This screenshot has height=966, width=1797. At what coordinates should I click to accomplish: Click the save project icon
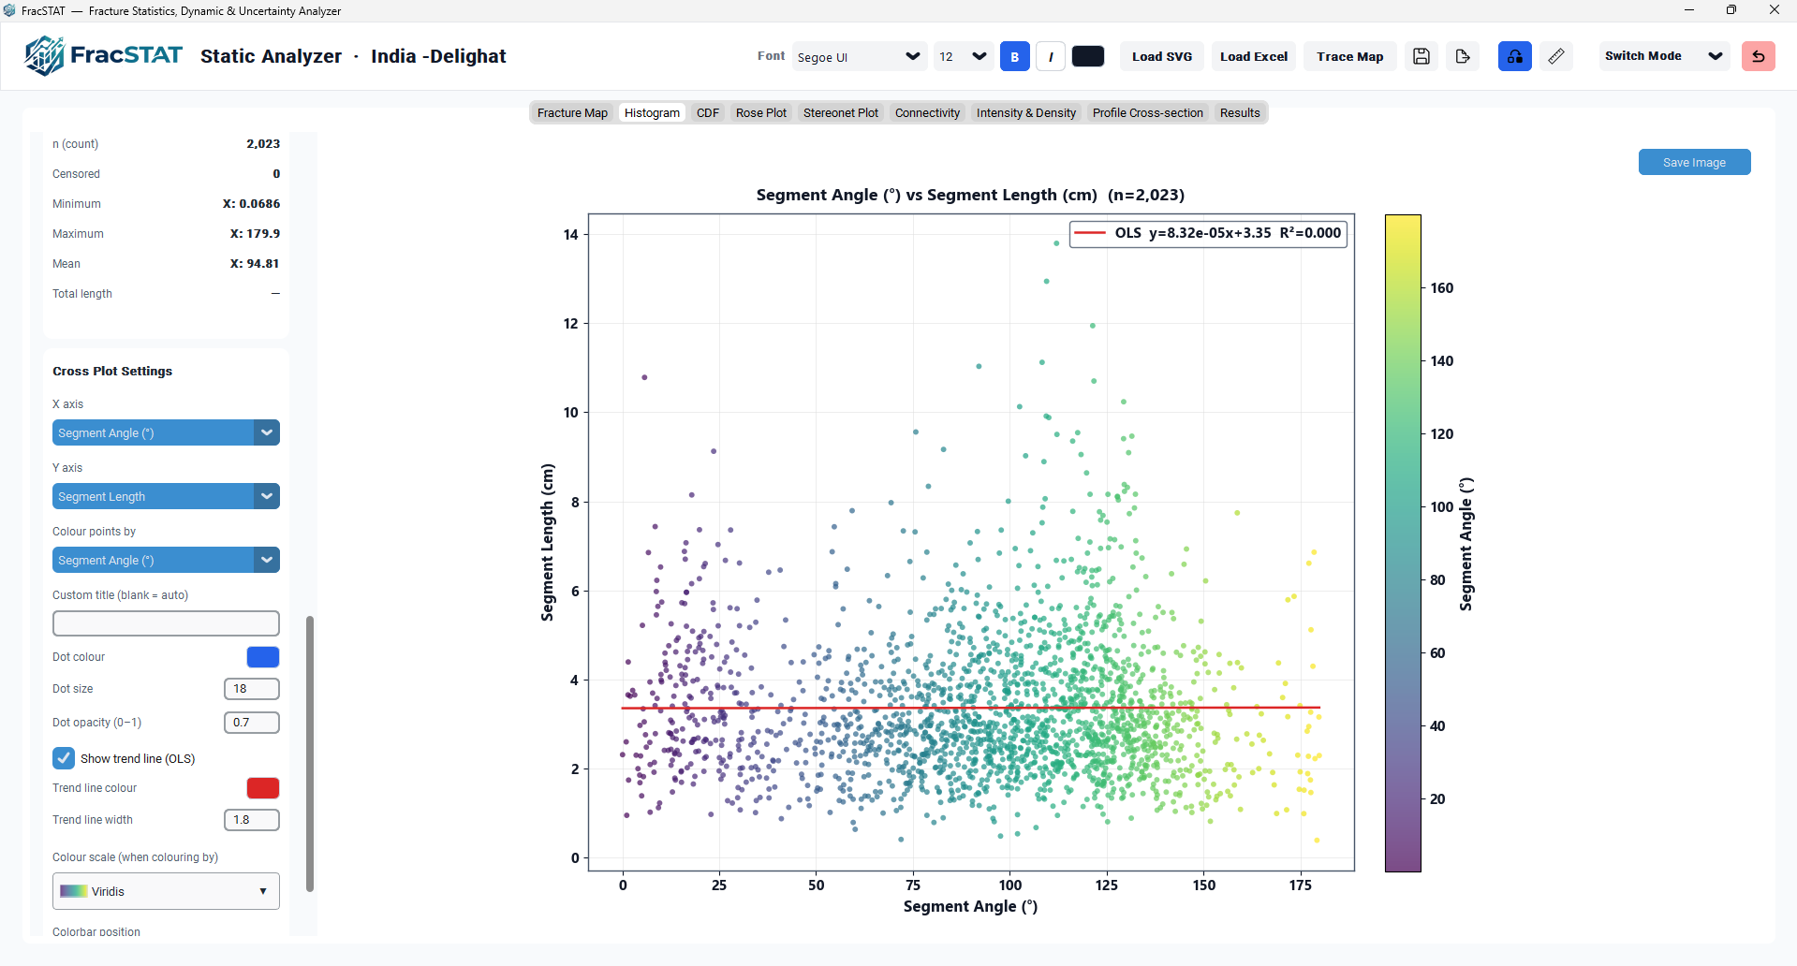tap(1421, 56)
